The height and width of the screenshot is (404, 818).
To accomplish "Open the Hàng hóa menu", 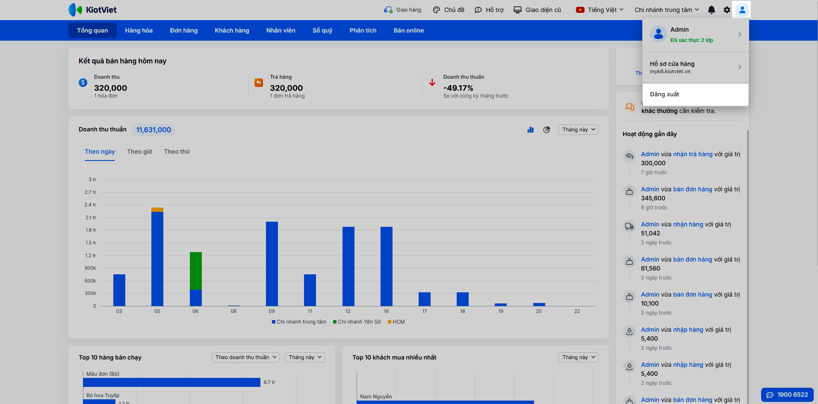I will [139, 30].
